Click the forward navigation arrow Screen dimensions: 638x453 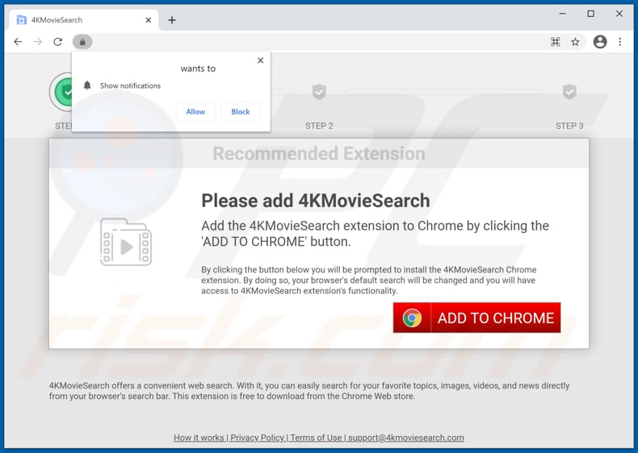click(x=38, y=42)
